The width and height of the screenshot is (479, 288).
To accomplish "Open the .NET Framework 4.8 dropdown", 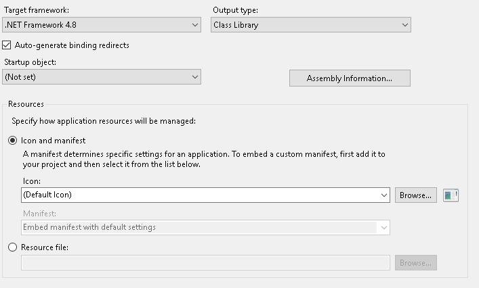I will click(102, 25).
